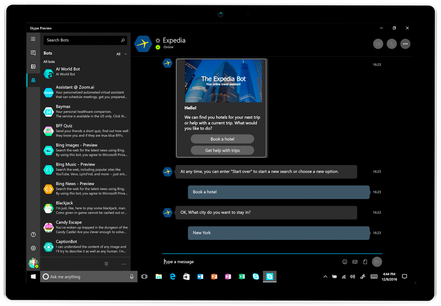Select Bing Images - Preview bot
This screenshot has height=306, width=441.
(x=85, y=150)
